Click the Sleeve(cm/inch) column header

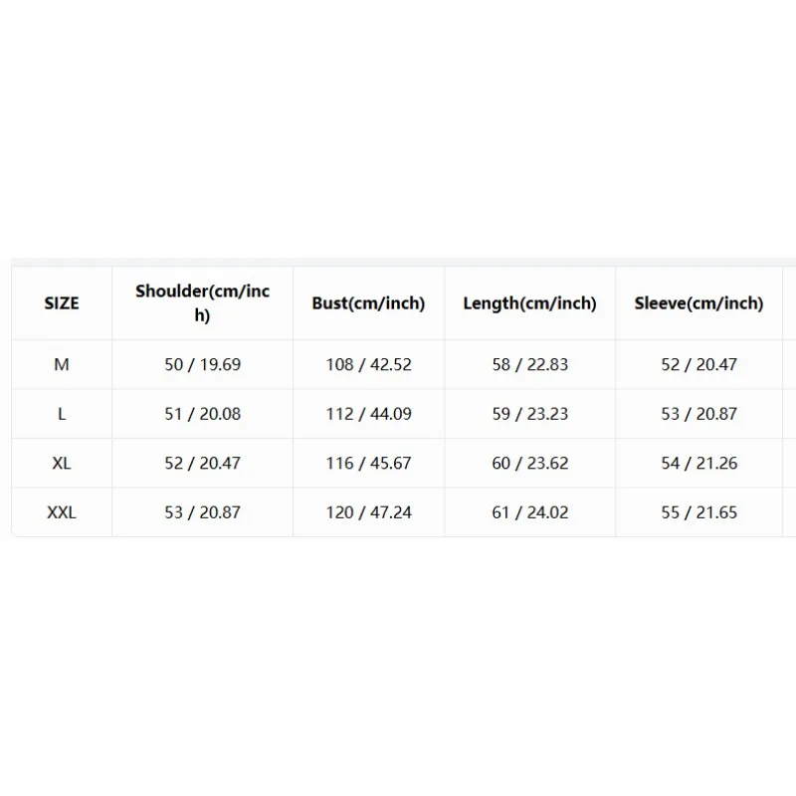click(698, 303)
